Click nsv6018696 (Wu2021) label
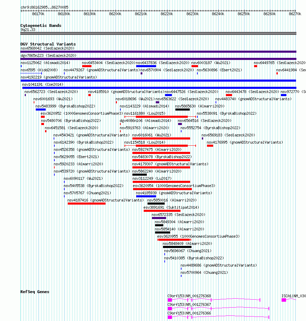The height and width of the screenshot is (321, 306). point(135,99)
